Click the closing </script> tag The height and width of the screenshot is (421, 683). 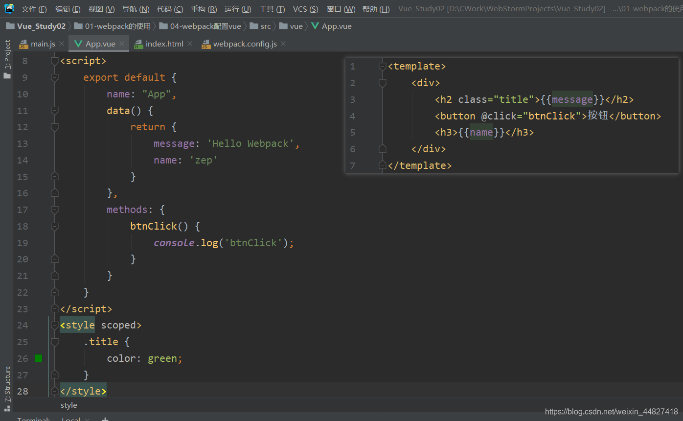click(x=86, y=309)
